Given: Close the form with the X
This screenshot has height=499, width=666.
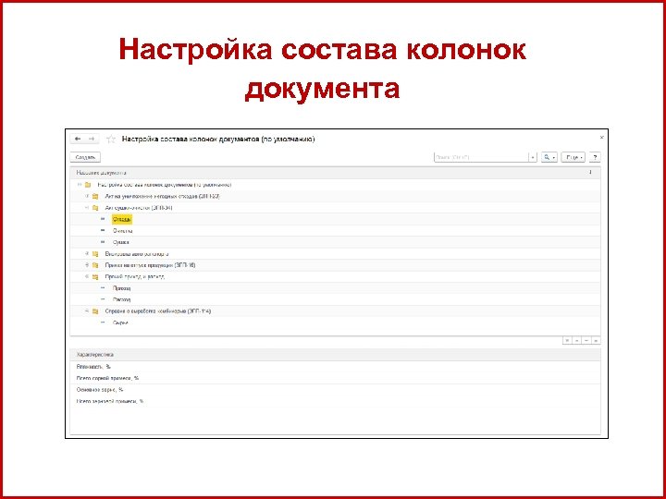Looking at the screenshot, I should (601, 138).
